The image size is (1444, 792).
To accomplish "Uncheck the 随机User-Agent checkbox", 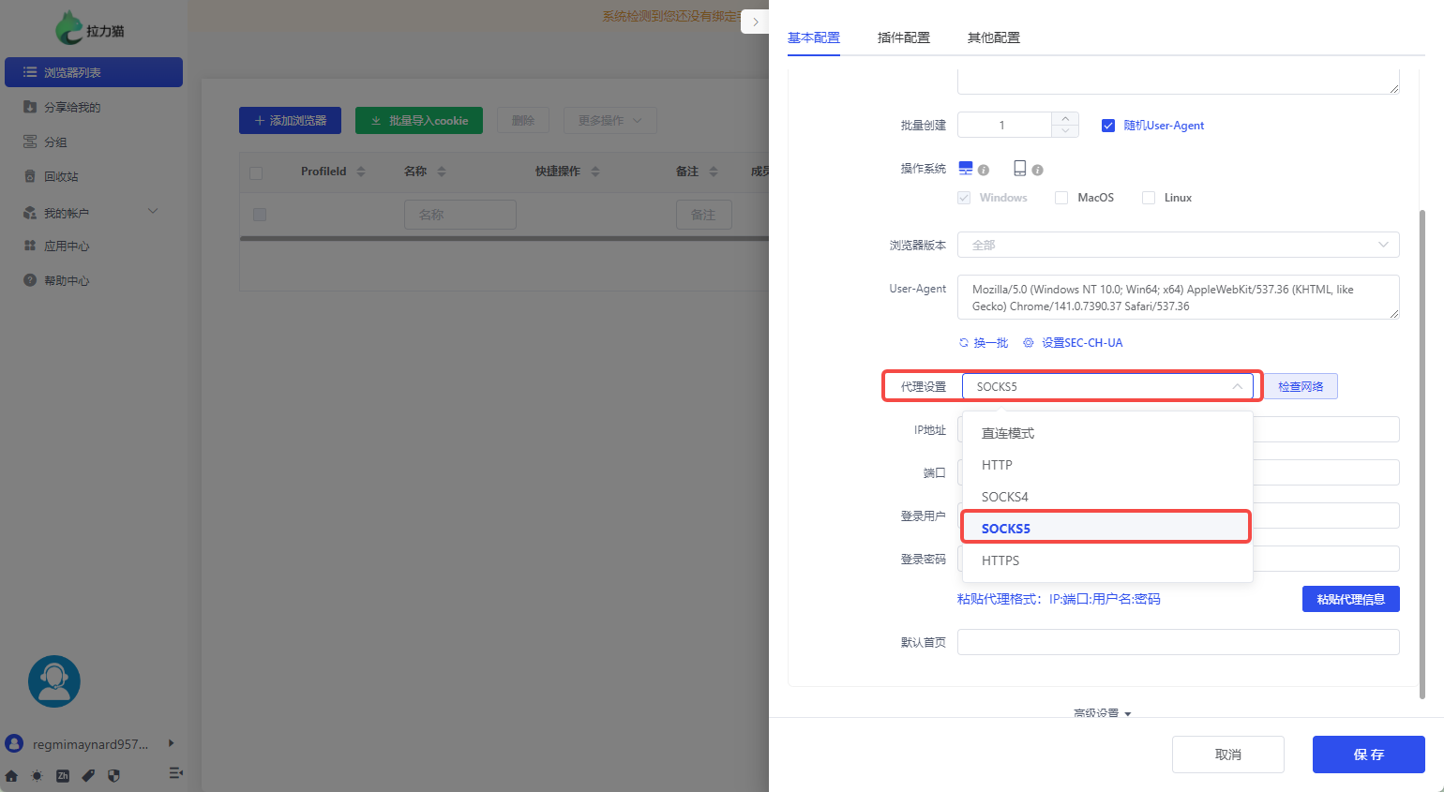I will click(x=1107, y=126).
